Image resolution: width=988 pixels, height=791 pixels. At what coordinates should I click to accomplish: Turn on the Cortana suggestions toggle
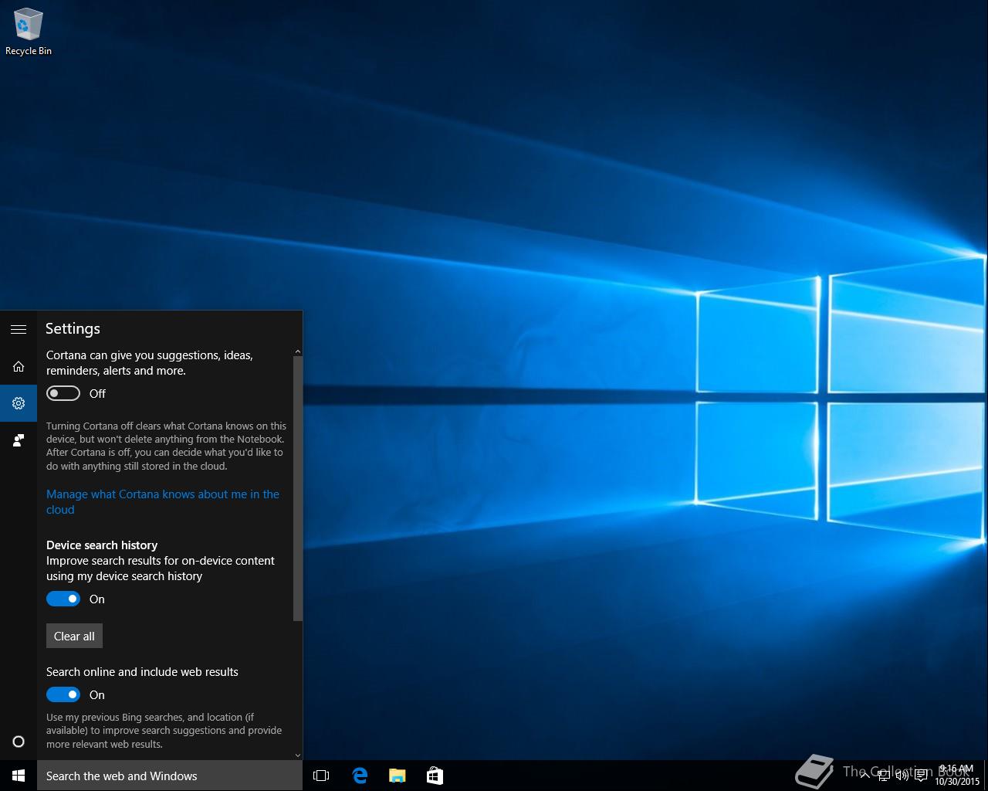pos(63,393)
